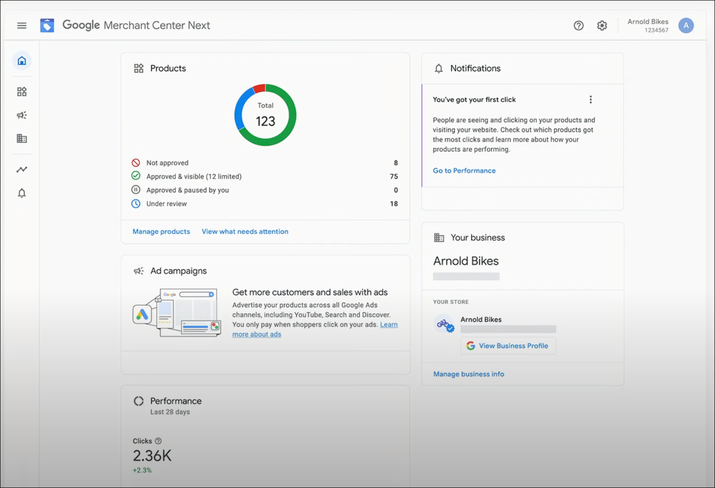Open the first click notification options menu
The height and width of the screenshot is (488, 715).
click(590, 100)
